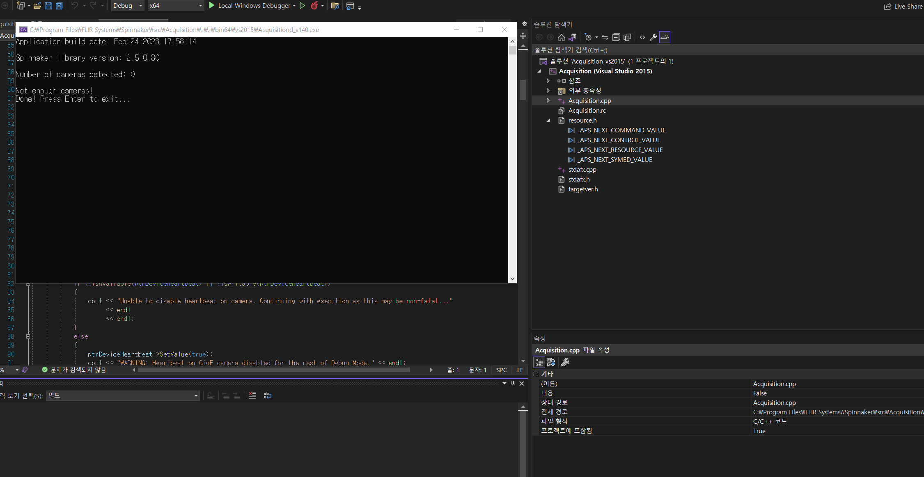The height and width of the screenshot is (477, 924).
Task: Open the Local Windows Debugger dropdown arrow
Action: [294, 6]
